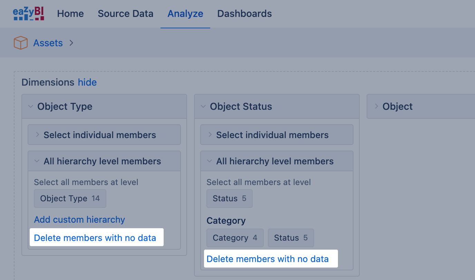Collapse the Object Status dimension panel
The height and width of the screenshot is (280, 475).
coord(203,107)
